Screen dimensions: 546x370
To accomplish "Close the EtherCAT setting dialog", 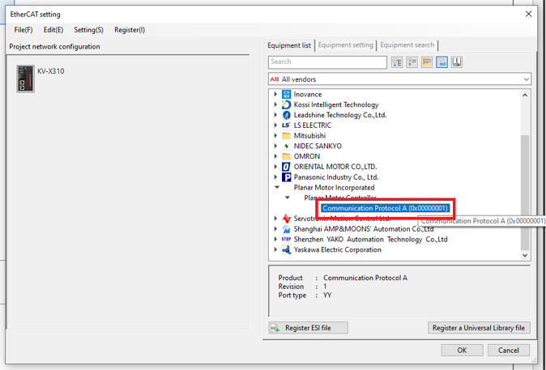I will point(528,14).
